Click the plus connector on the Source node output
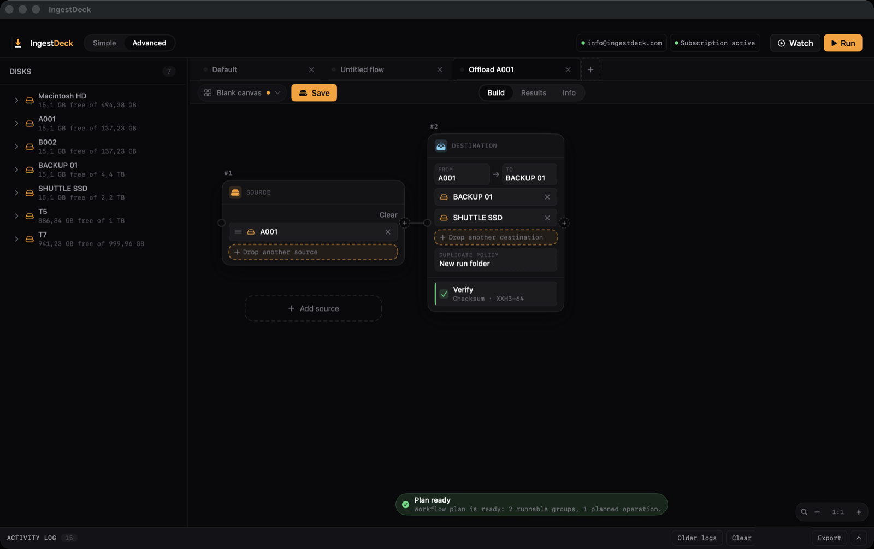This screenshot has height=549, width=874. click(x=404, y=223)
